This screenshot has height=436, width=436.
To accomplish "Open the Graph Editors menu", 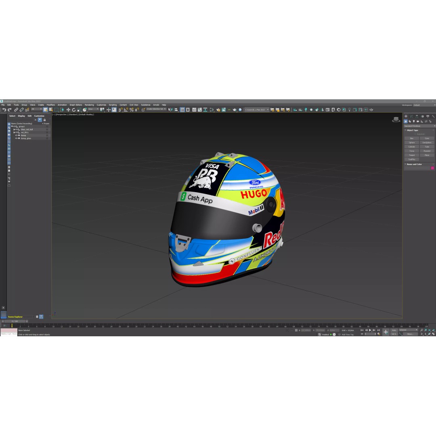I will click(x=75, y=105).
